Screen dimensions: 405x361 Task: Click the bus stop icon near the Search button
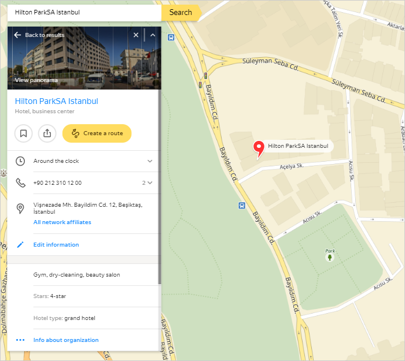coord(171,38)
